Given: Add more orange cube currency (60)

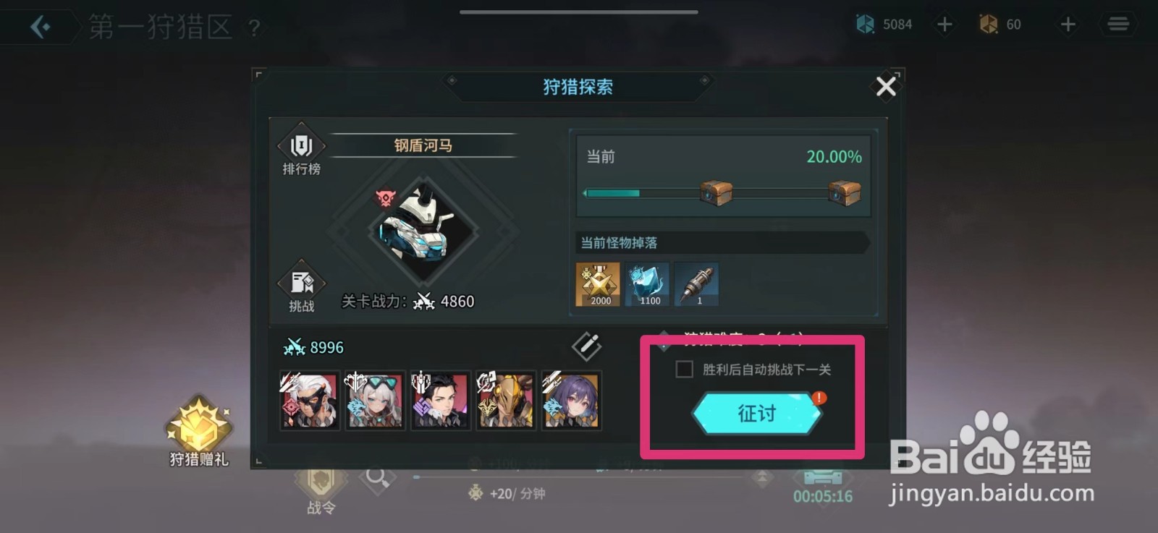Looking at the screenshot, I should [x=1068, y=25].
